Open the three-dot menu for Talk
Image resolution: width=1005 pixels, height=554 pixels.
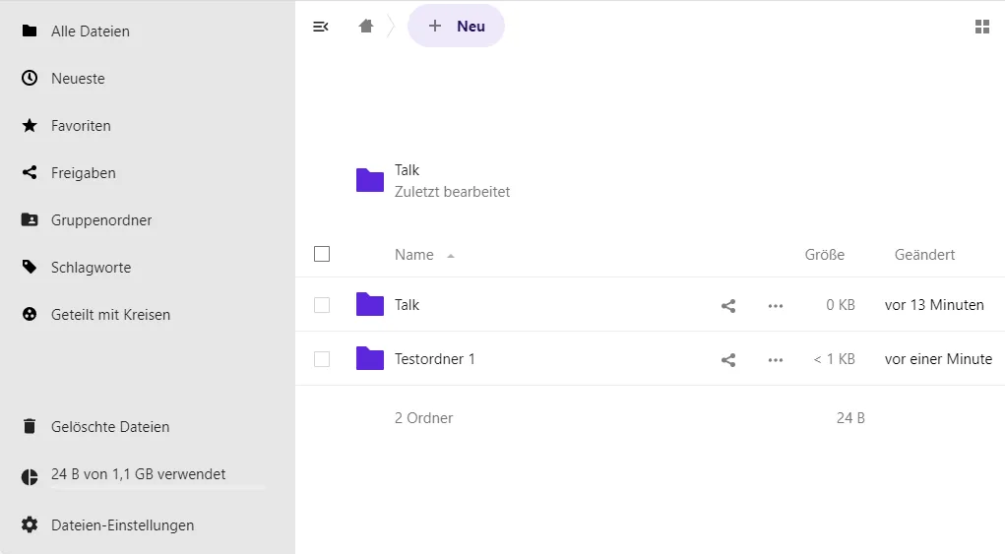(x=776, y=306)
